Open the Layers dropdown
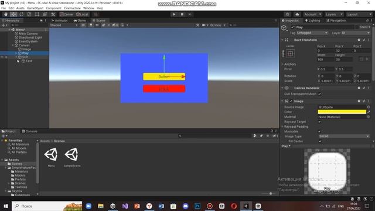 click(x=334, y=14)
